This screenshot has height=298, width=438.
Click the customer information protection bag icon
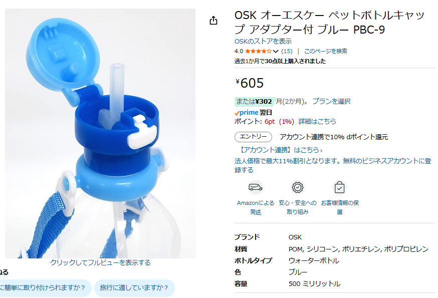tap(339, 187)
